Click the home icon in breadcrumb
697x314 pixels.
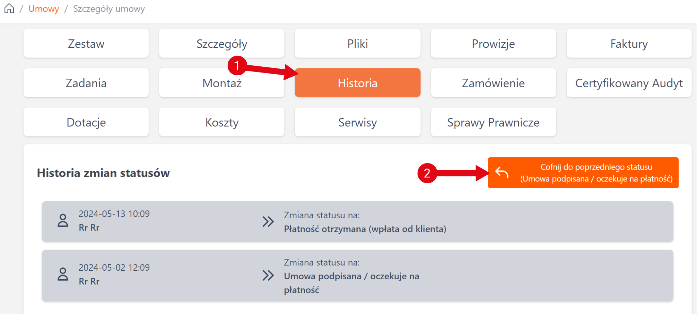(9, 9)
